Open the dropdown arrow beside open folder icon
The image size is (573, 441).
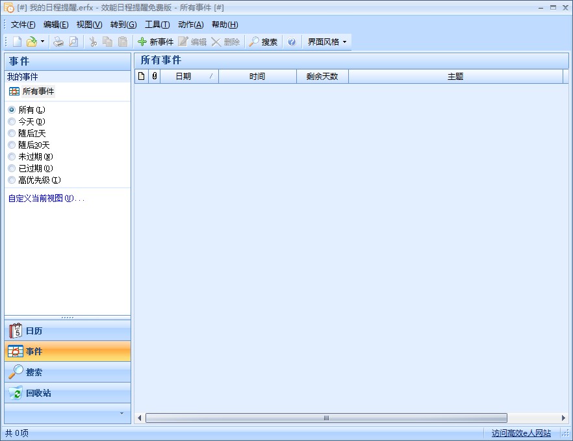tap(42, 42)
